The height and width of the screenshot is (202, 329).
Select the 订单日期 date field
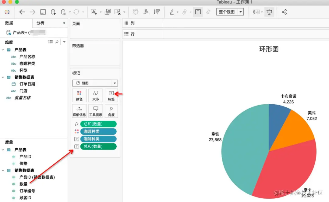[27, 84]
